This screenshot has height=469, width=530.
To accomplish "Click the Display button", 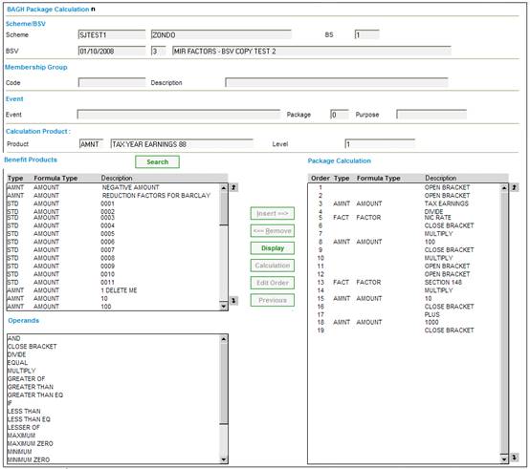I will point(273,248).
